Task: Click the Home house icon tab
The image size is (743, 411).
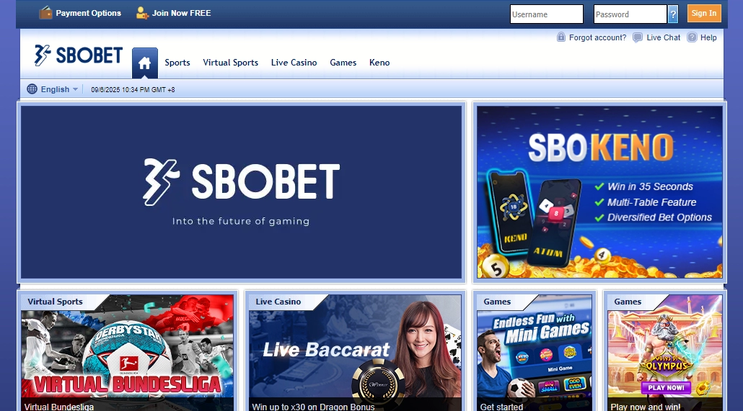Action: [x=144, y=63]
